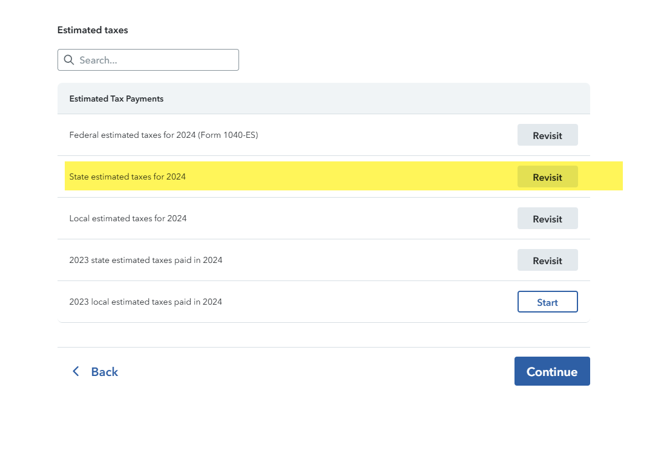Image resolution: width=664 pixels, height=460 pixels.
Task: Select the Local estimated taxes for 2024 label
Action: [x=128, y=219]
